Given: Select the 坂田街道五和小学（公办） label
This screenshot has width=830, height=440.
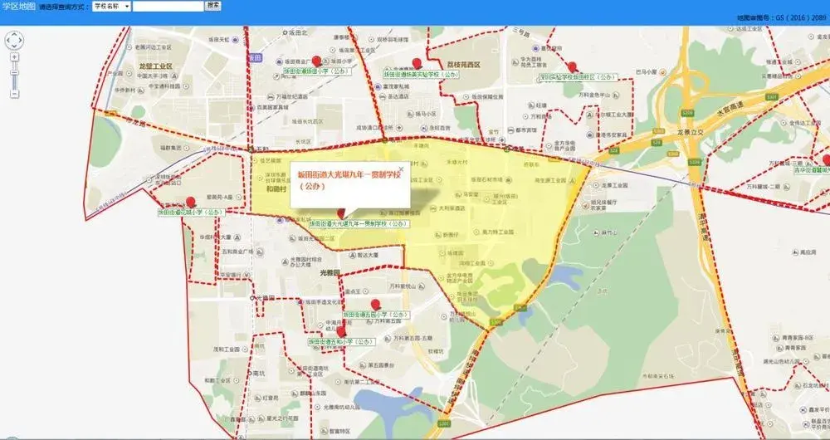Looking at the screenshot, I should coord(341,342).
